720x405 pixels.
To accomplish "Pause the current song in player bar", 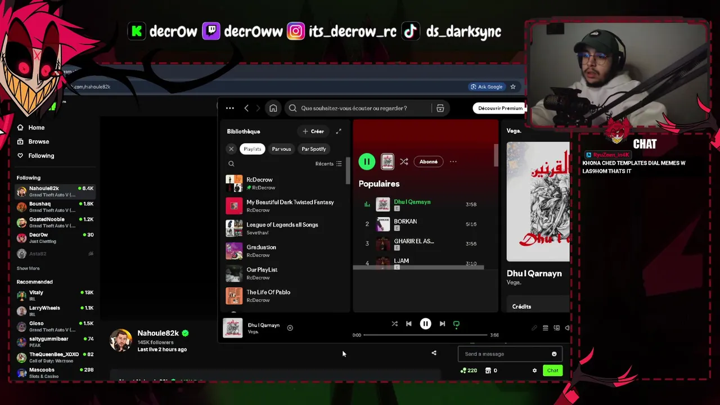I will coord(425,324).
